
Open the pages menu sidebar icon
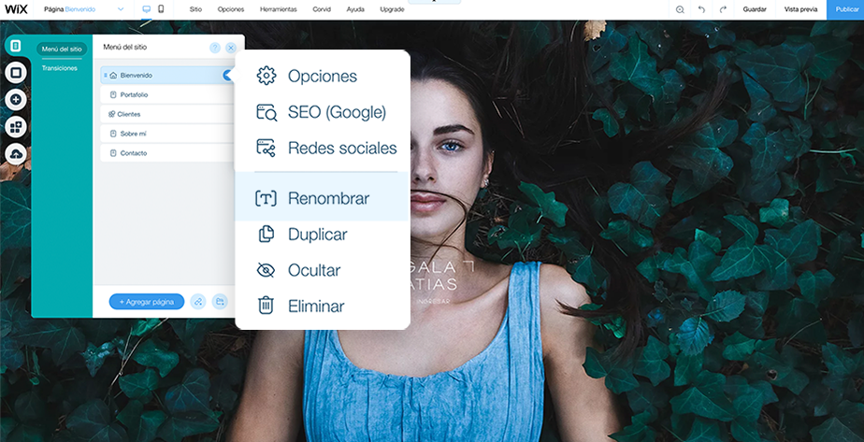tap(15, 46)
